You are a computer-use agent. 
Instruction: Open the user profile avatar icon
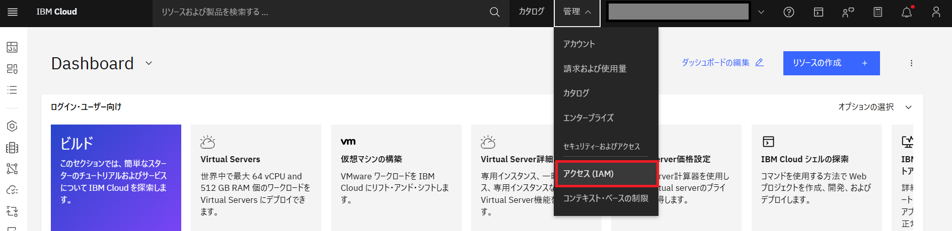(x=936, y=12)
